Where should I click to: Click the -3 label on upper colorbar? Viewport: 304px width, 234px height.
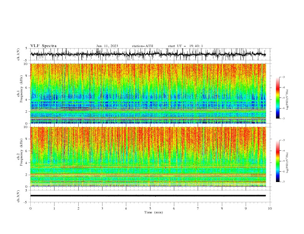(283, 77)
